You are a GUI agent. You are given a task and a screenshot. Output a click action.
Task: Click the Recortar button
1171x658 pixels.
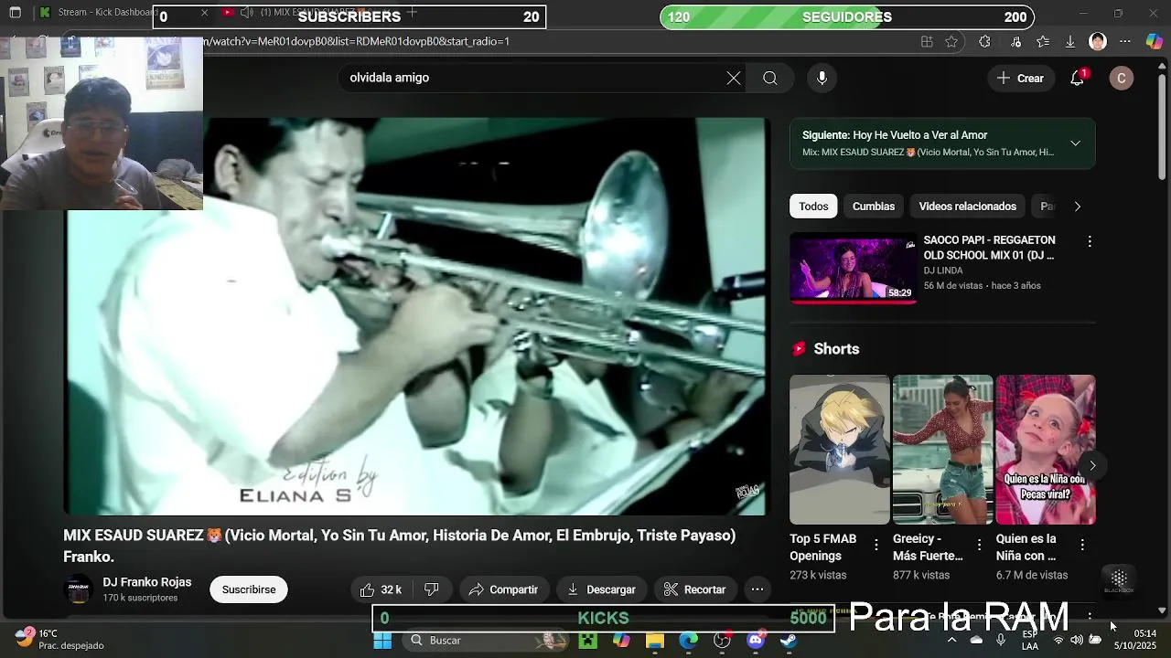[694, 589]
